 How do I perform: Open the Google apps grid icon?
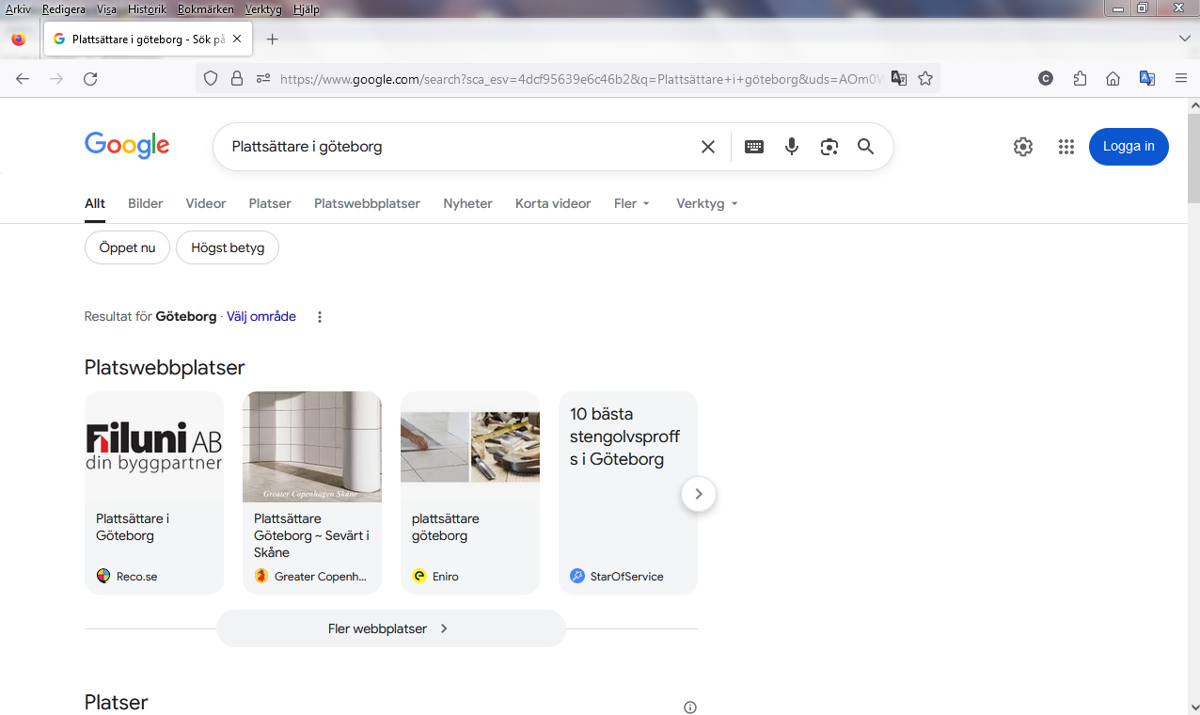1066,147
